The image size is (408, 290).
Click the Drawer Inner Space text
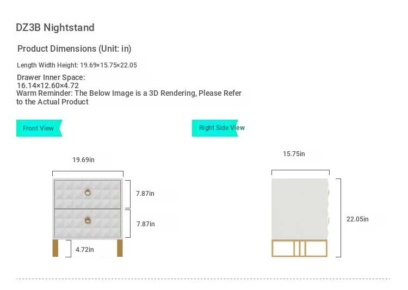tap(51, 82)
